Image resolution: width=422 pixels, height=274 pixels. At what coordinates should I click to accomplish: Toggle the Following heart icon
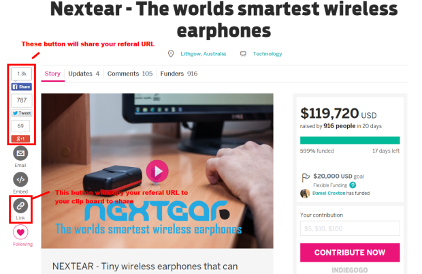[x=20, y=232]
